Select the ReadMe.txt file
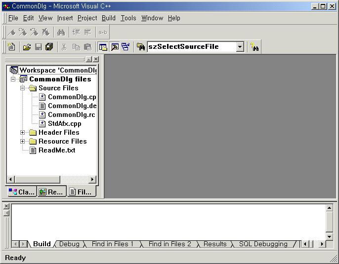This screenshot has height=264, width=339. (57, 150)
